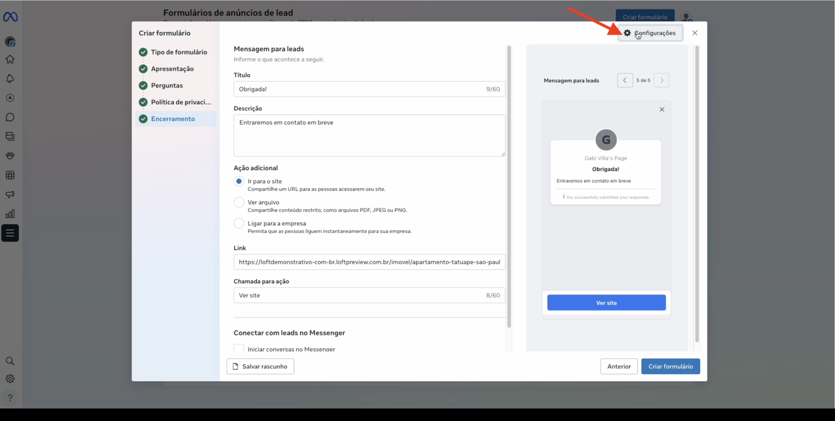Open the ads megaphone icon
The height and width of the screenshot is (421, 835).
click(x=10, y=195)
